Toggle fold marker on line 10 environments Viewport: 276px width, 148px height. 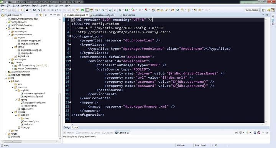70,57
